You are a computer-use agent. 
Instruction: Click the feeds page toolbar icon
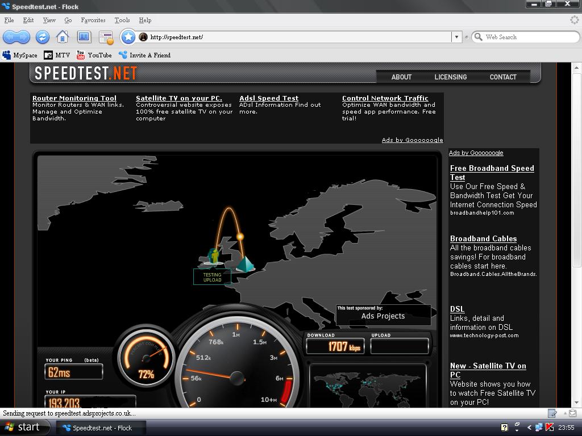(x=106, y=37)
